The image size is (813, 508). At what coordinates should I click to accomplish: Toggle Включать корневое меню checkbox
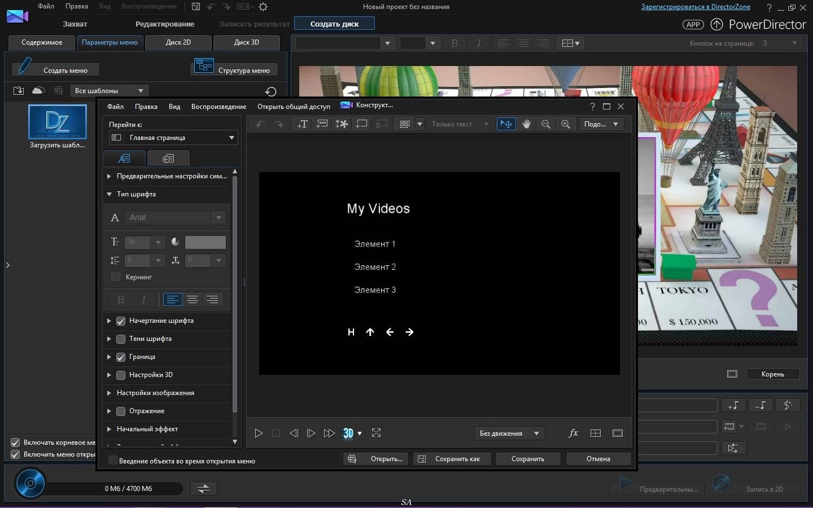(15, 443)
